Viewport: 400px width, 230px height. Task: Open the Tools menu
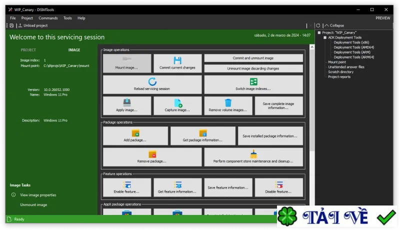[x=67, y=18]
